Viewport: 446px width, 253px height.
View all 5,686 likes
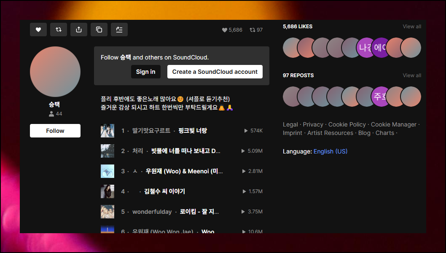[x=412, y=27]
